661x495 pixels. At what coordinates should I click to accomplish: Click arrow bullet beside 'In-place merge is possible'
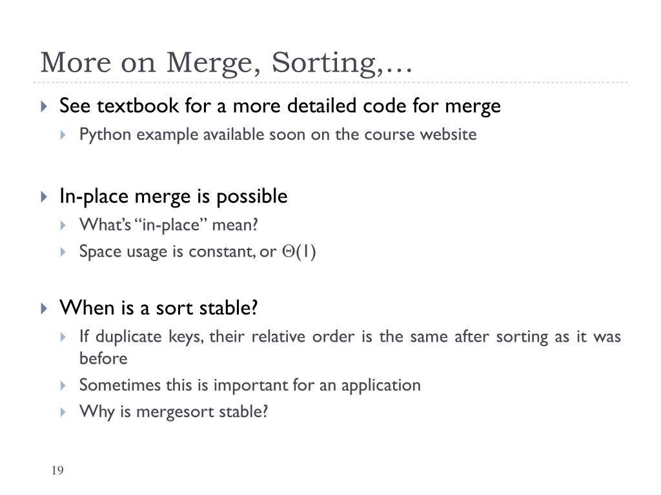pyautogui.click(x=44, y=197)
